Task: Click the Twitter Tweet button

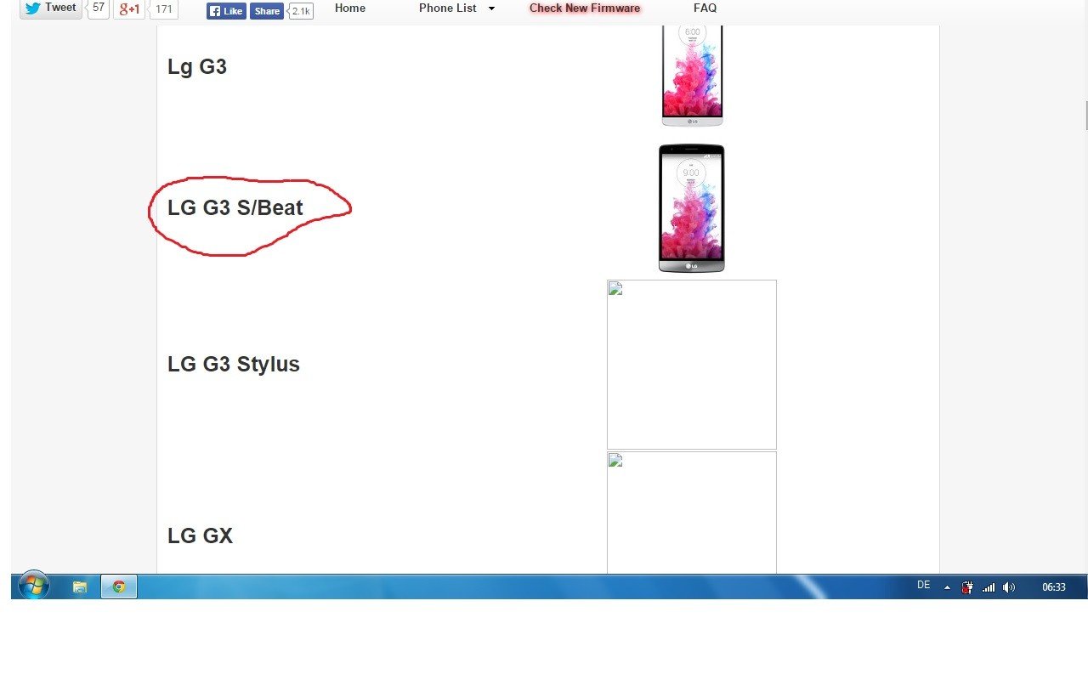Action: [51, 8]
